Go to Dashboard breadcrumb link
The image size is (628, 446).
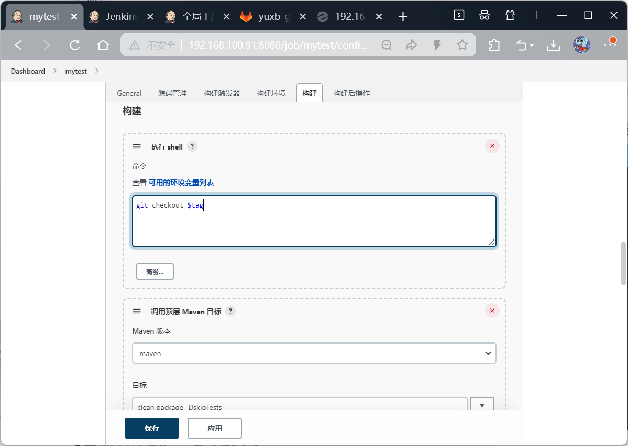[x=28, y=71]
